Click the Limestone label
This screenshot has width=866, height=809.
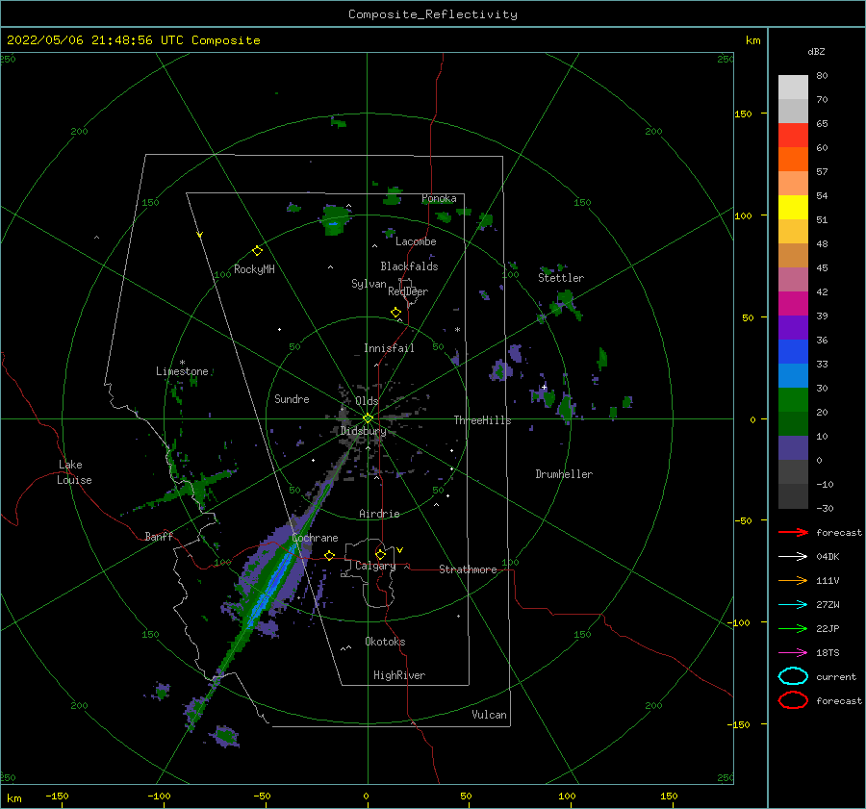point(182,371)
